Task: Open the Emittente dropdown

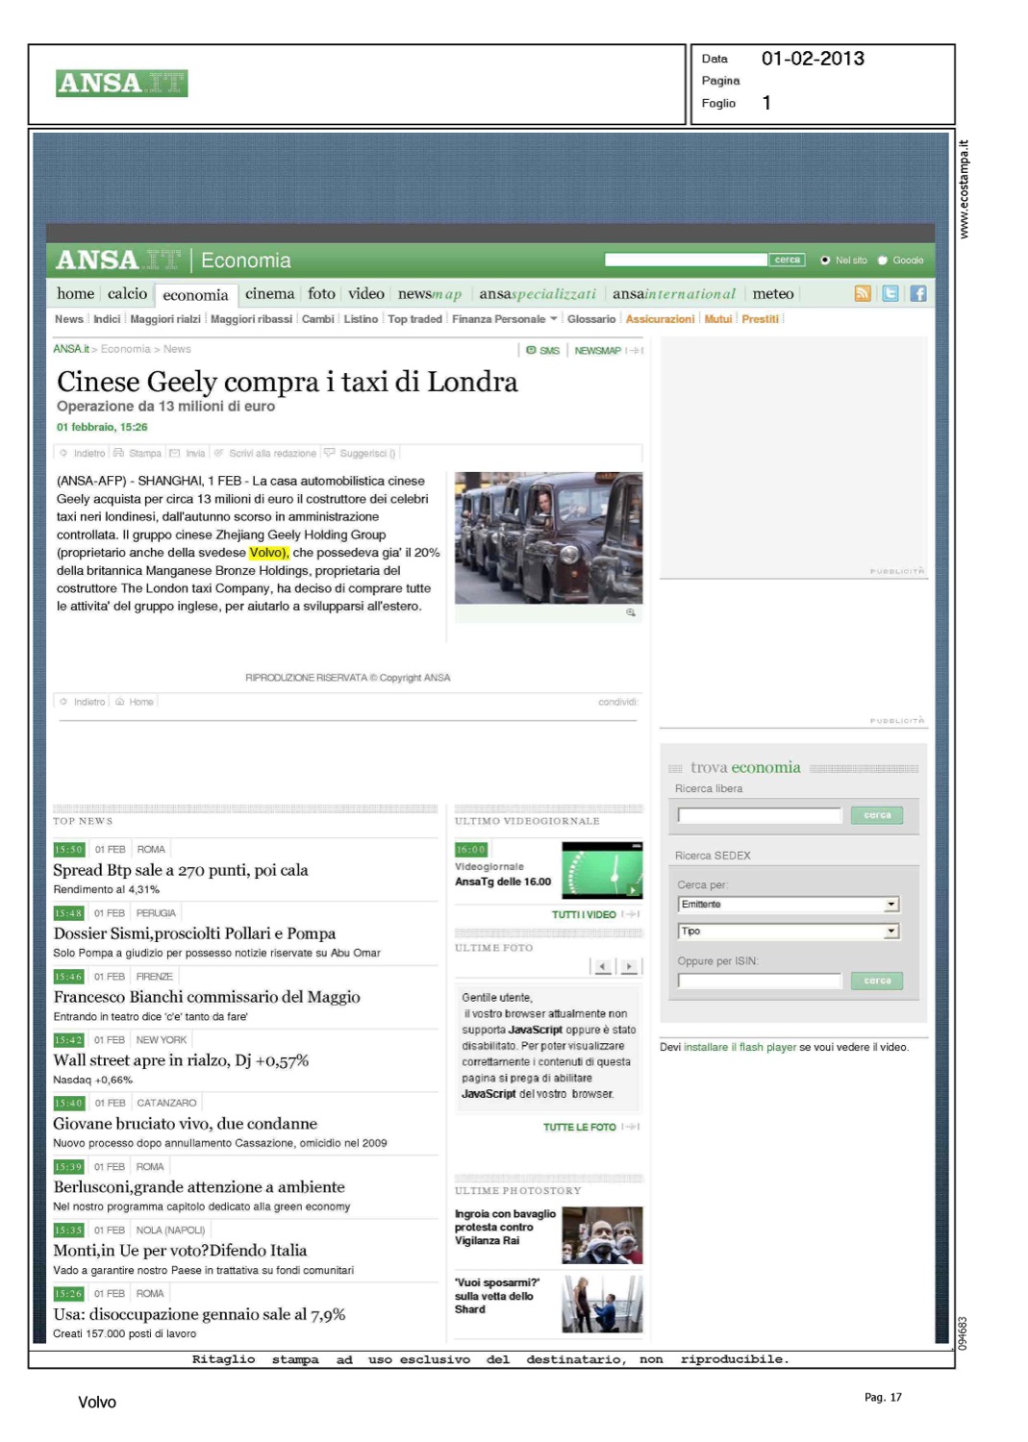Action: [x=891, y=905]
